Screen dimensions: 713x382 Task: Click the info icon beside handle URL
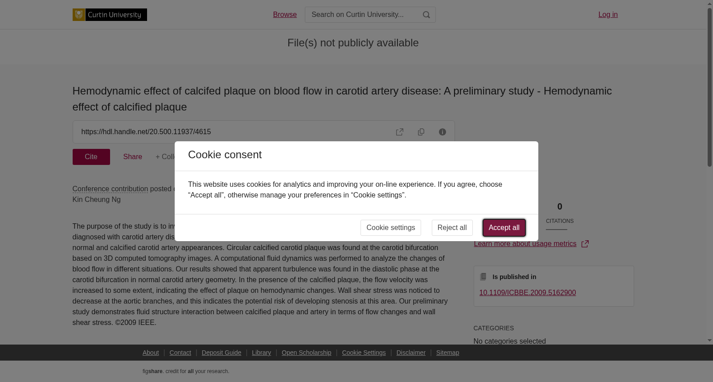443,132
